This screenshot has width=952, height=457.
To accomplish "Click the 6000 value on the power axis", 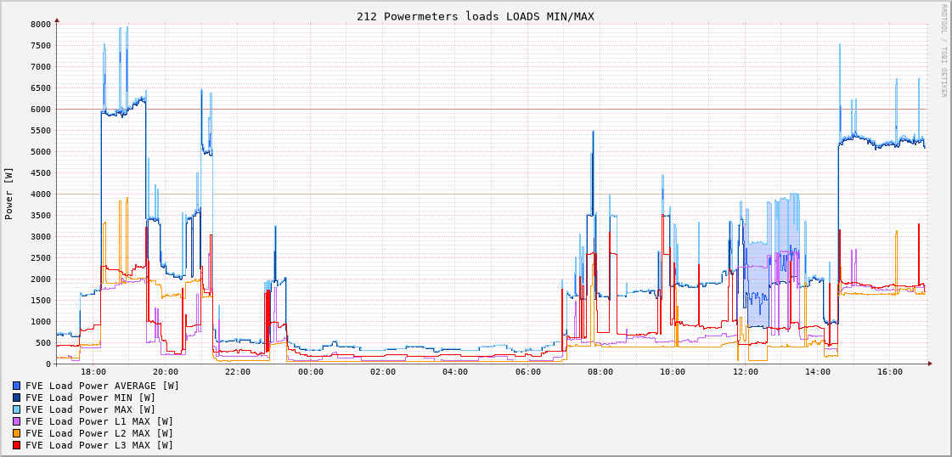I will point(41,110).
